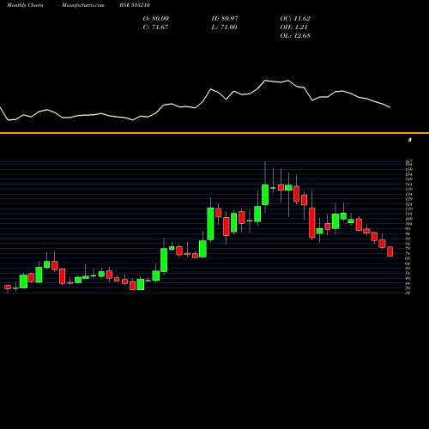The image size is (429, 429).
Task: Click the "OL: 12.68" value
Action: [295, 36]
